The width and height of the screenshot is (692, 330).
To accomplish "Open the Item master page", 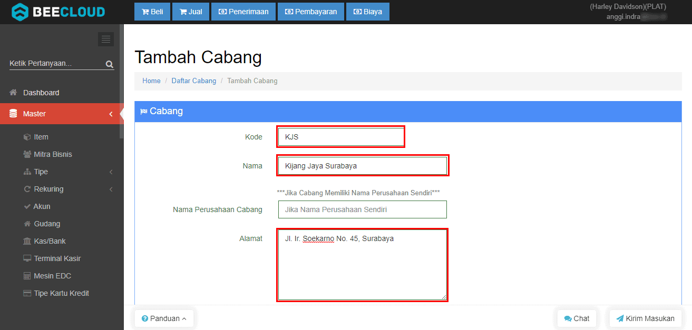I will [x=41, y=137].
